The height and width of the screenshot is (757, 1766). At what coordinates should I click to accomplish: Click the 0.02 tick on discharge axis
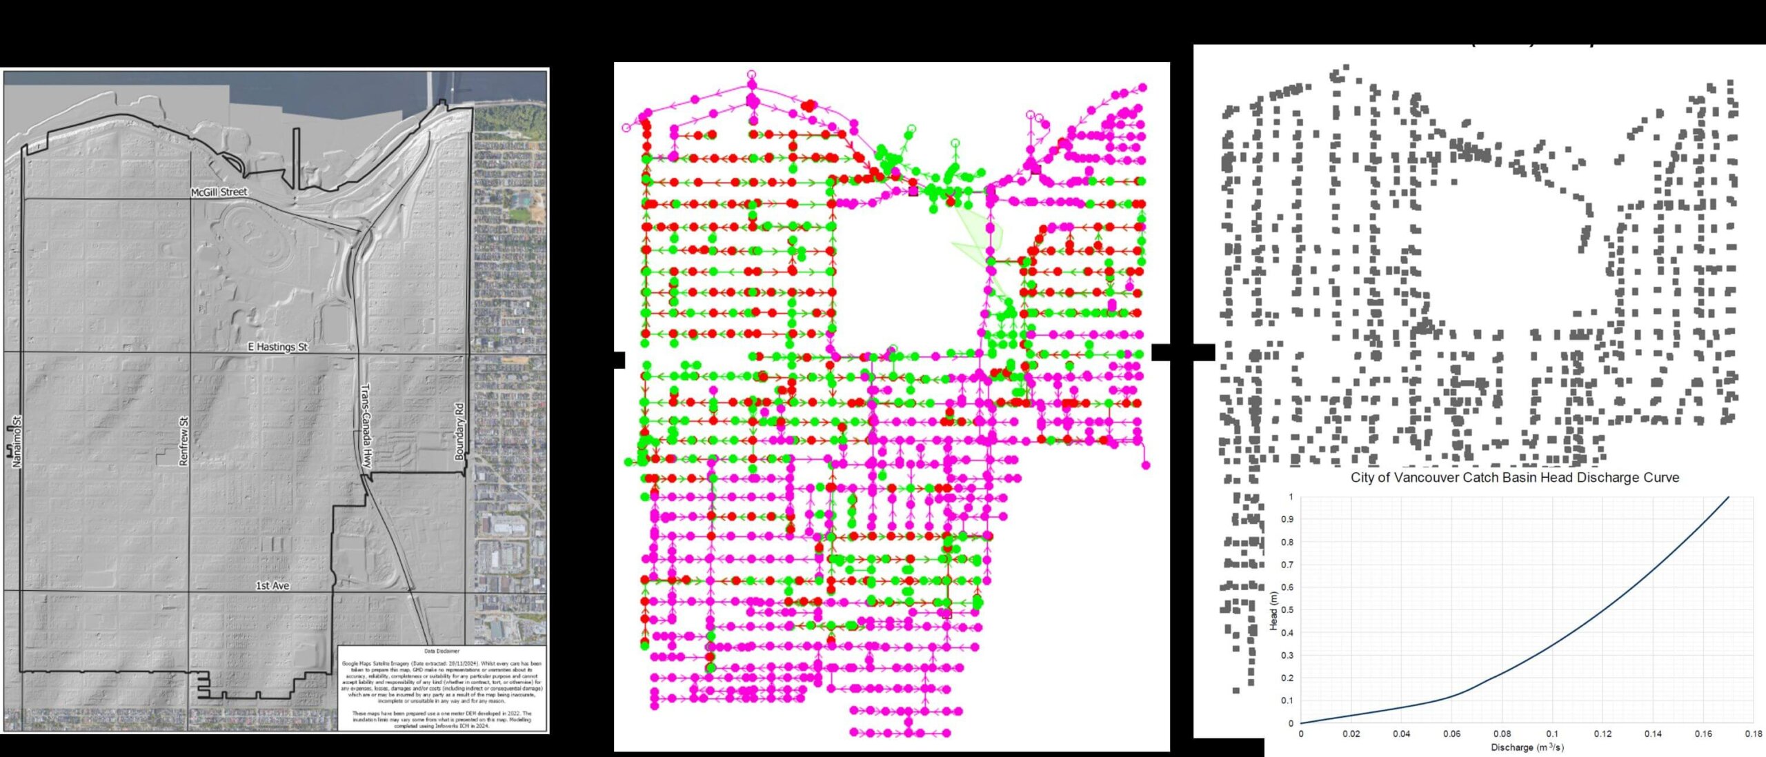click(1351, 734)
